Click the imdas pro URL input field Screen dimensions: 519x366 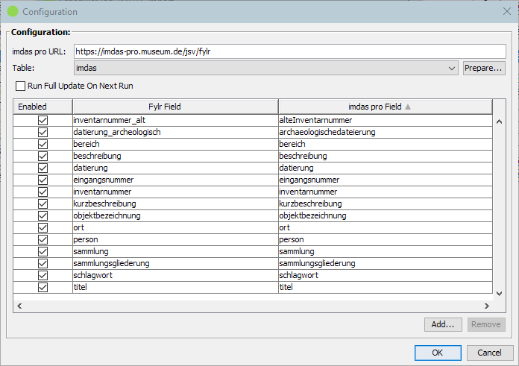290,51
